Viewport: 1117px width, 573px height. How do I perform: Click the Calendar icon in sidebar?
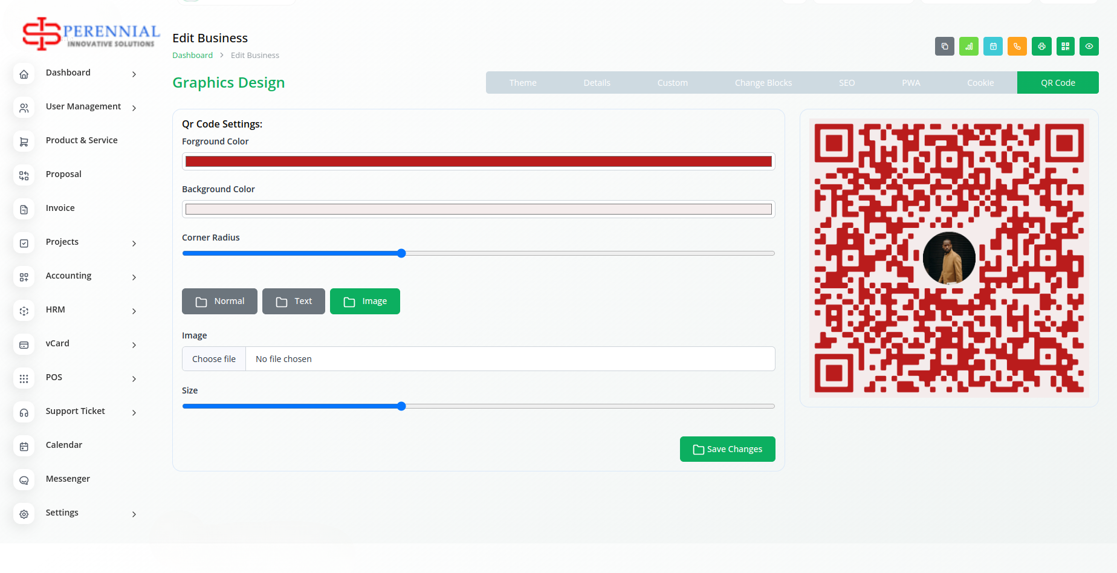click(x=24, y=446)
